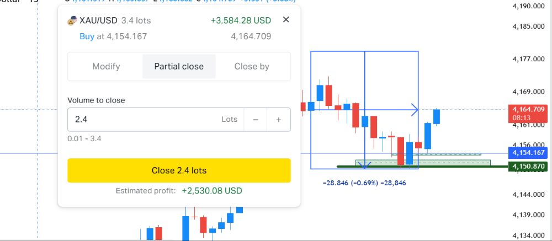The image size is (552, 241).
Task: Select the red 4,164.709 current price label
Action: coord(528,113)
